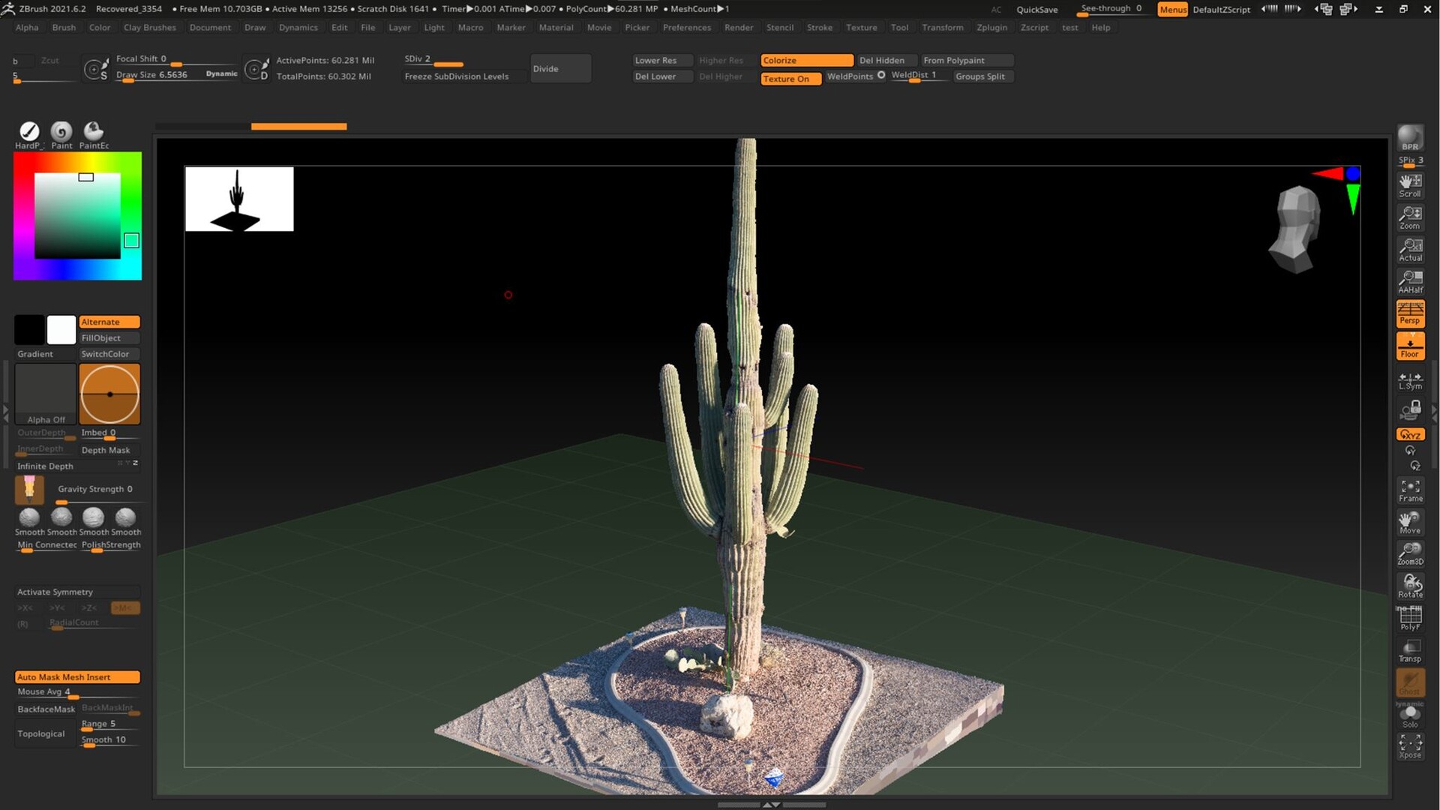This screenshot has height=810, width=1440.
Task: Open the Stroke menu
Action: pos(819,27)
